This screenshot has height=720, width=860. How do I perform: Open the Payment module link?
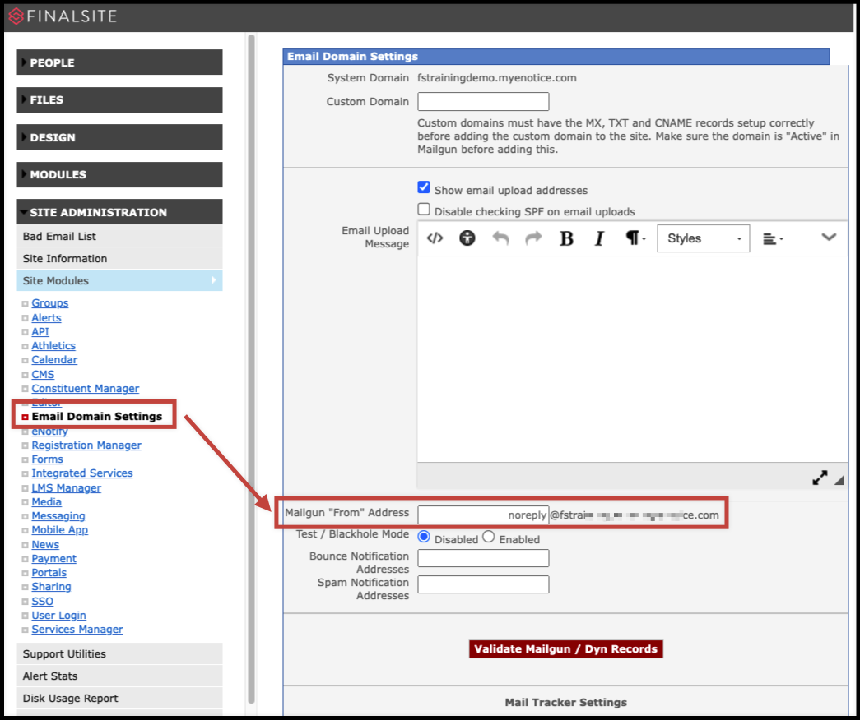[x=53, y=558]
